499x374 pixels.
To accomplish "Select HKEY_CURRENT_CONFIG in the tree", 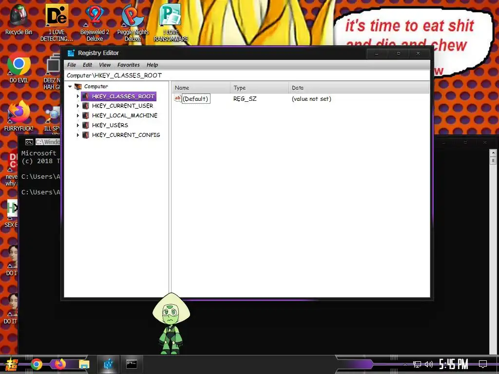I will [x=126, y=135].
